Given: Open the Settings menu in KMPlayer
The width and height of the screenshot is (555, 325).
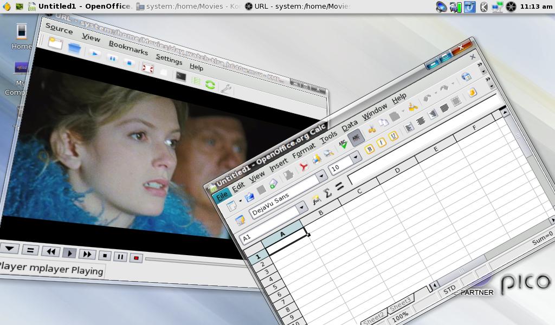Looking at the screenshot, I should point(169,58).
